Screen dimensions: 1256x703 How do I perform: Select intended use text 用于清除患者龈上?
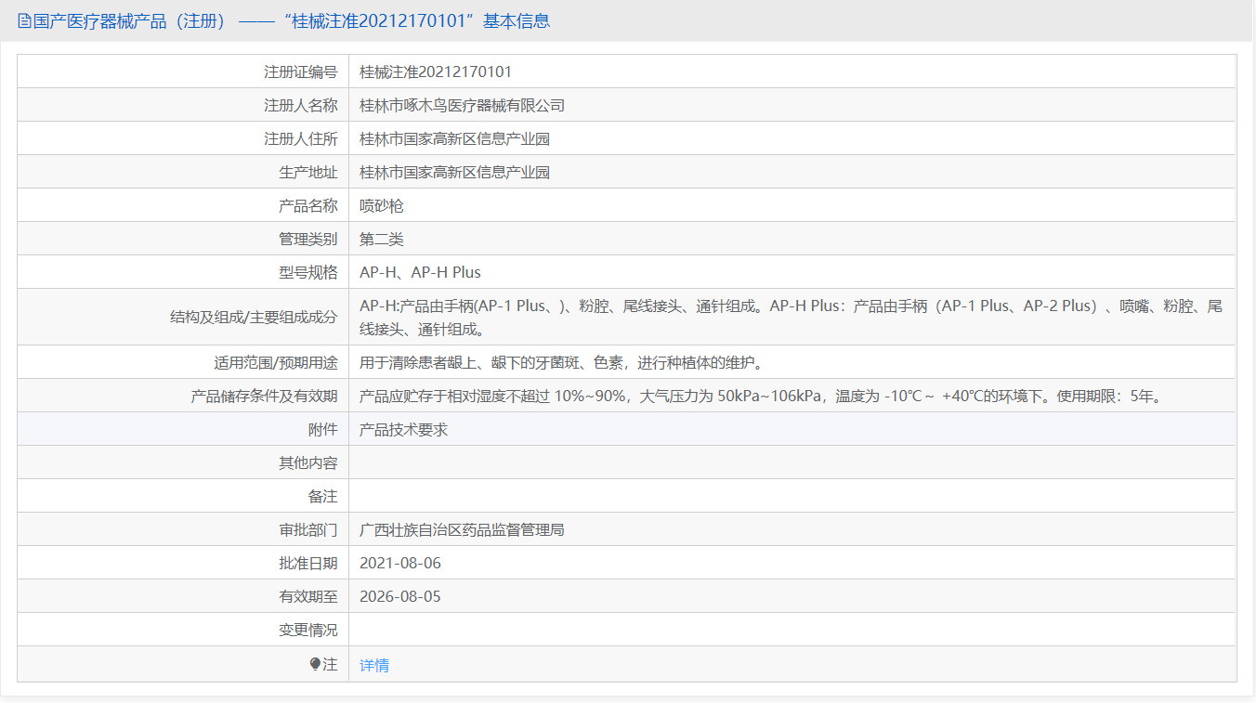pos(561,362)
